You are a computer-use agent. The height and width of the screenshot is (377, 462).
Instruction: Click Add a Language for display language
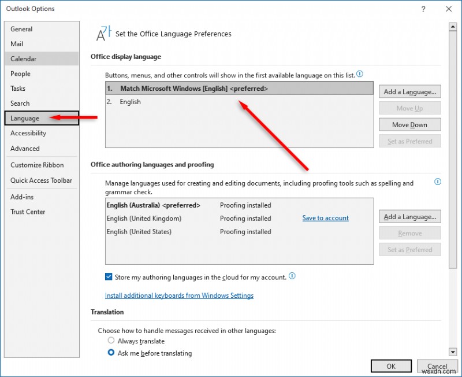coord(409,92)
